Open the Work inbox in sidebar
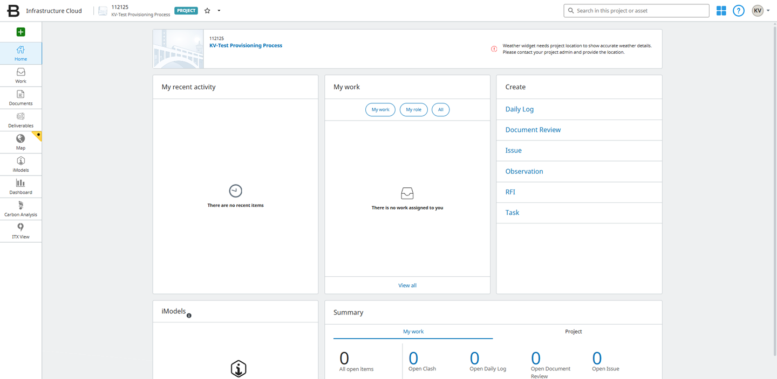777x379 pixels. (21, 75)
